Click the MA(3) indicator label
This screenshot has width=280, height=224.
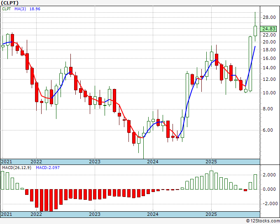[x=20, y=9]
